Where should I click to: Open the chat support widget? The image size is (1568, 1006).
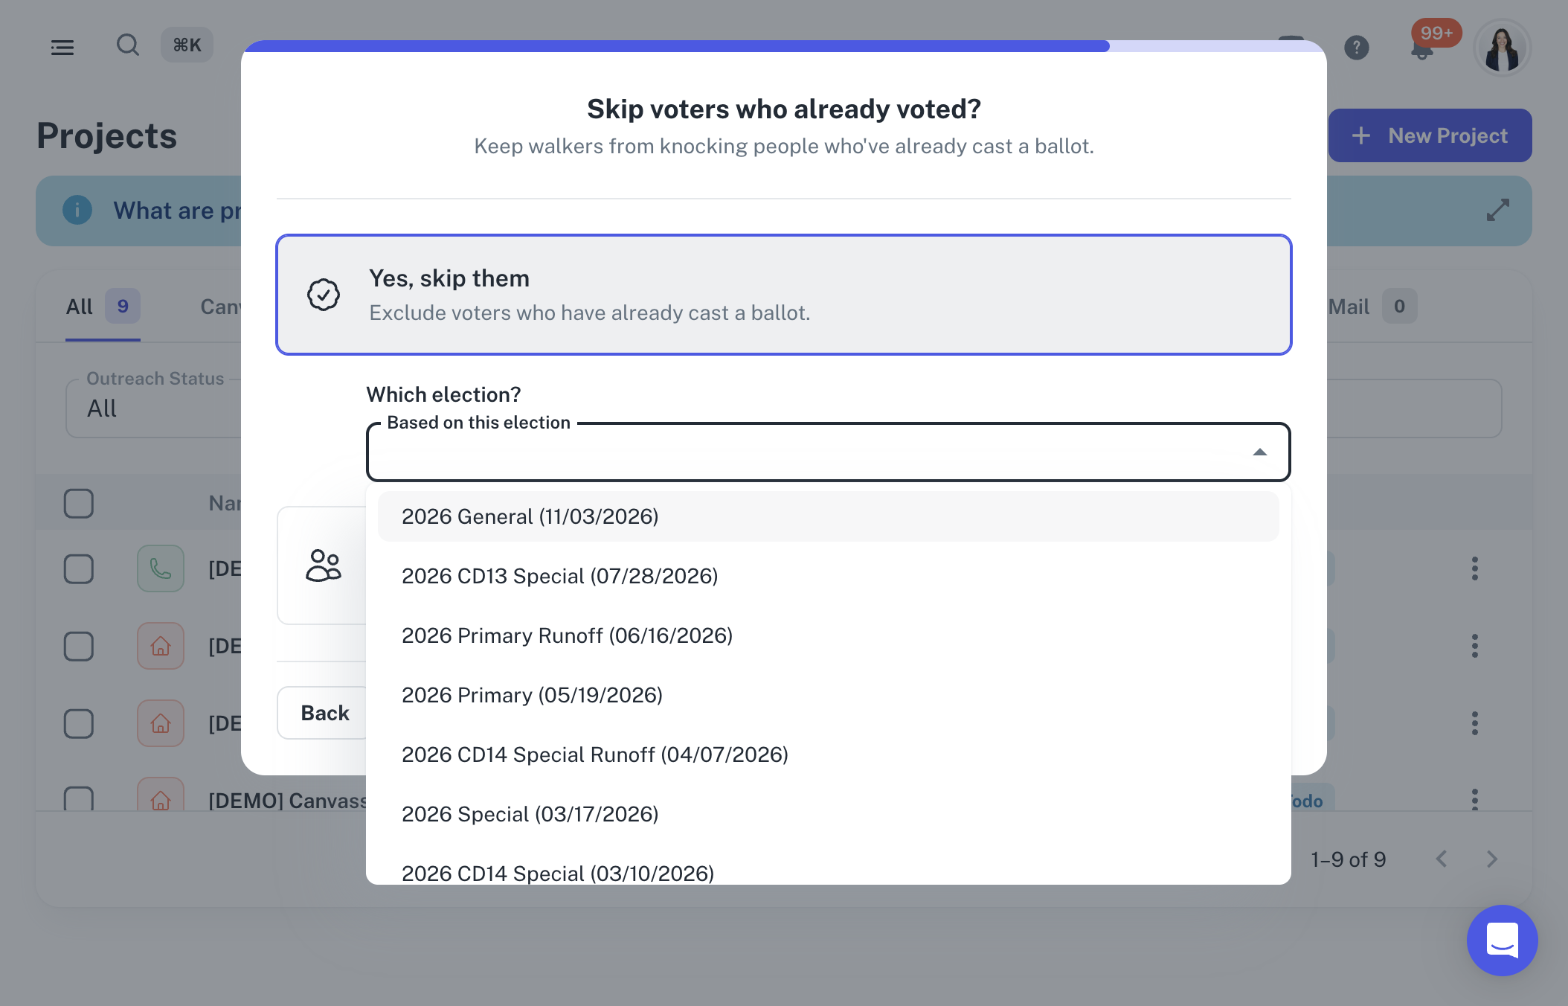pos(1502,941)
